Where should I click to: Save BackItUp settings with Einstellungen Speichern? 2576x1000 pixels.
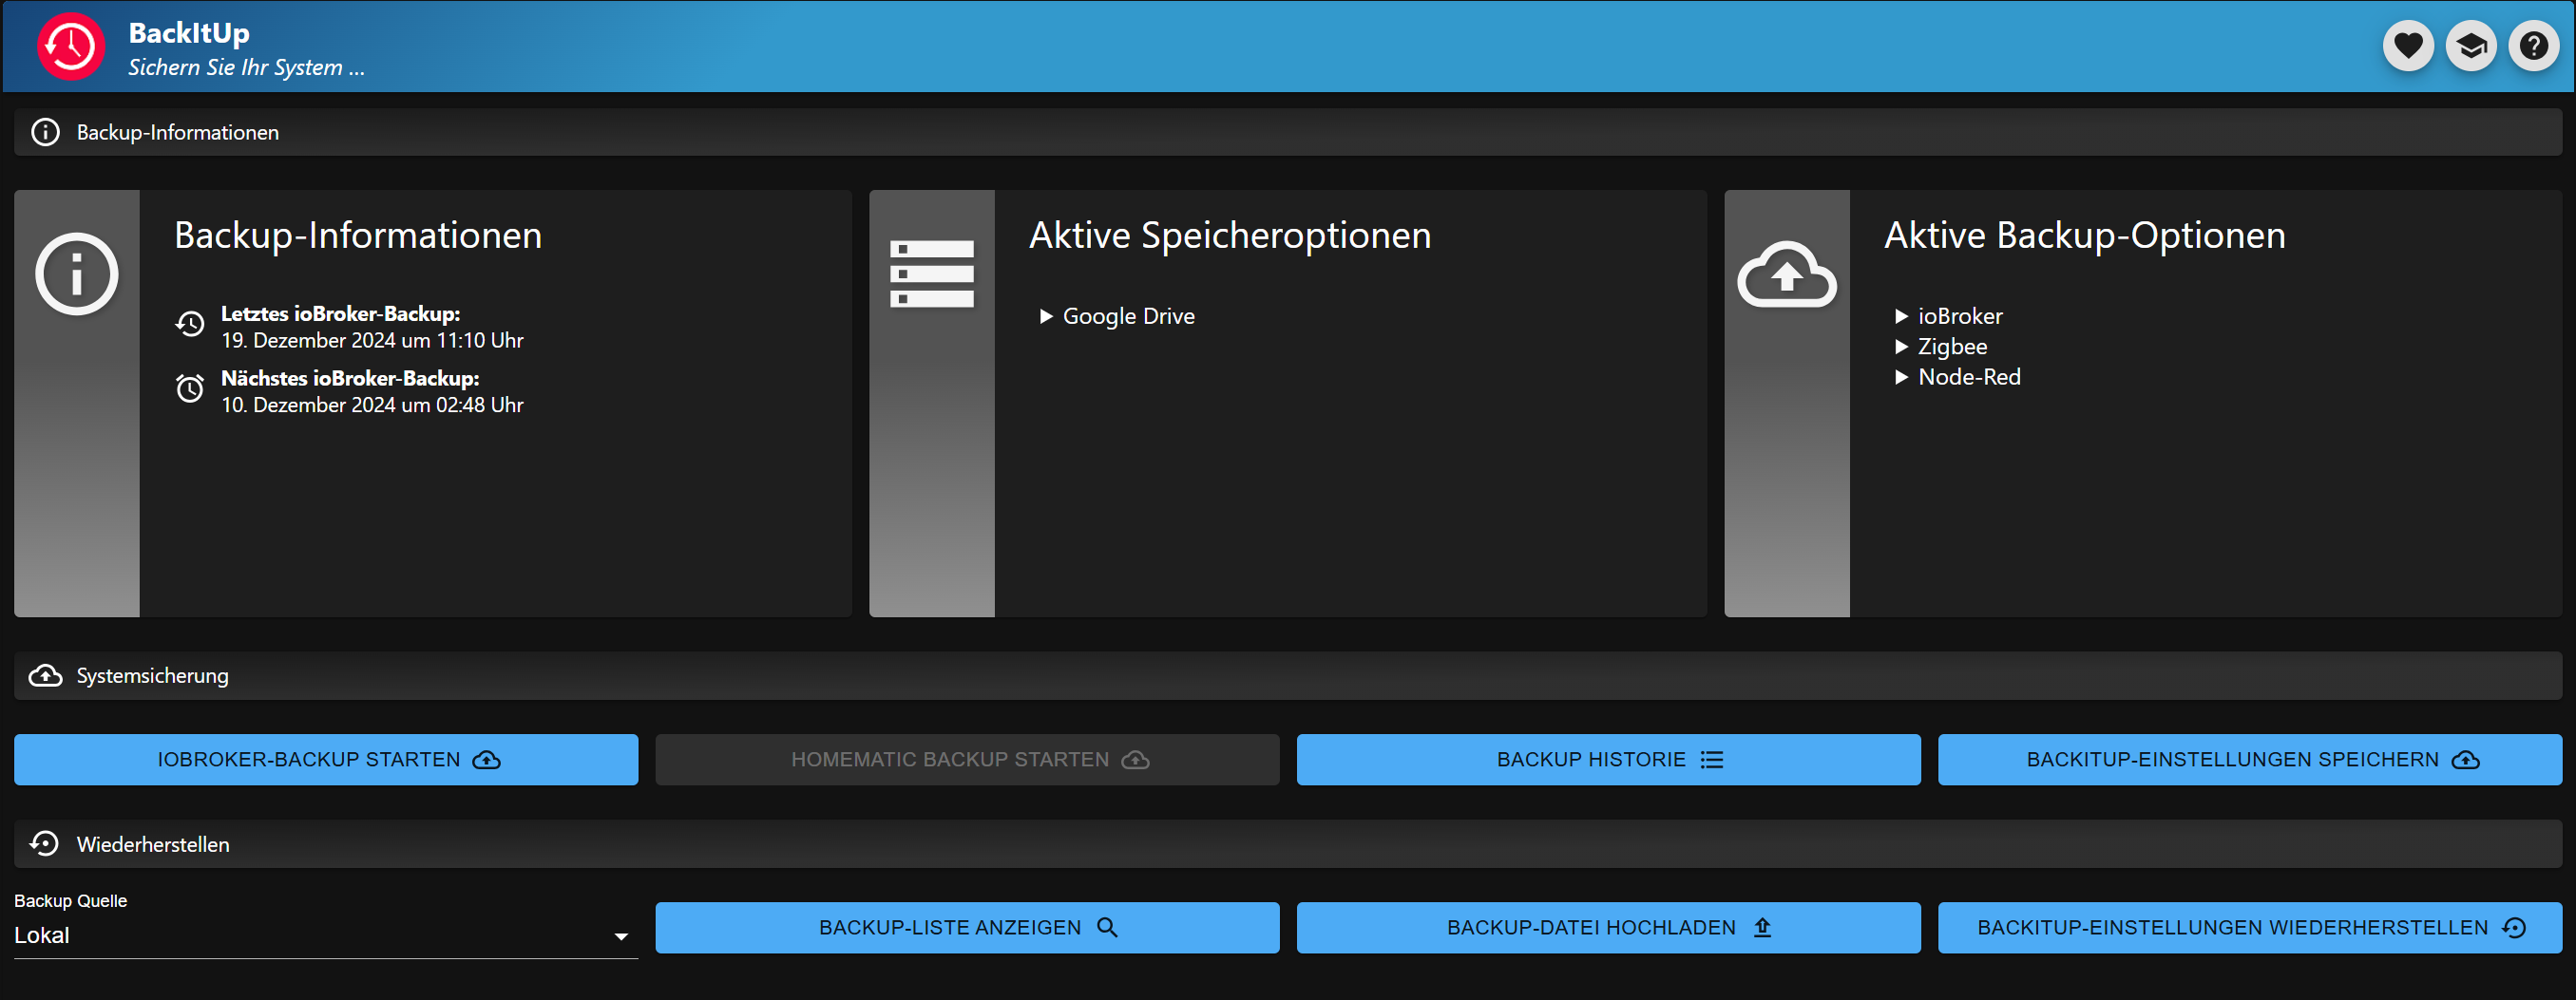(2250, 761)
